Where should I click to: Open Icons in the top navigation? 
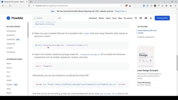point(114,18)
